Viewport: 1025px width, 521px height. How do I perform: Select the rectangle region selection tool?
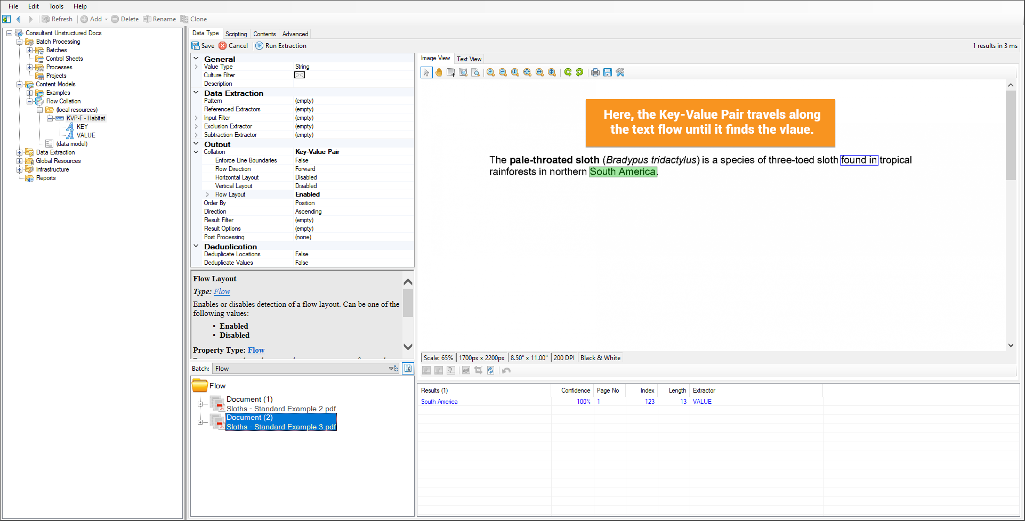pyautogui.click(x=451, y=72)
